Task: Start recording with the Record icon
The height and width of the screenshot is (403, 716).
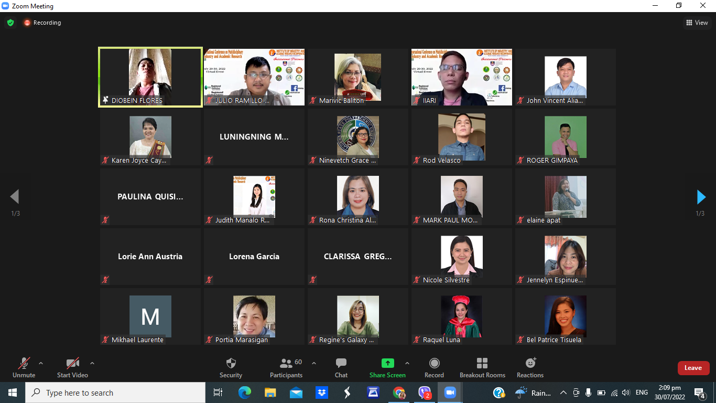Action: coord(434,363)
